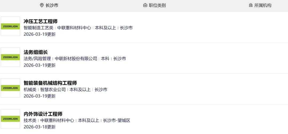
Task: Click the 2026-03-18更新 date line
Action: [39, 127]
